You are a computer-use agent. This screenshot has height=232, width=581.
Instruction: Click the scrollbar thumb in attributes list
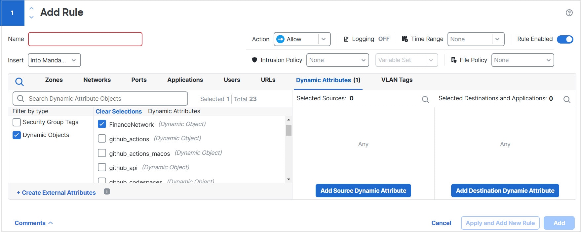(x=289, y=130)
